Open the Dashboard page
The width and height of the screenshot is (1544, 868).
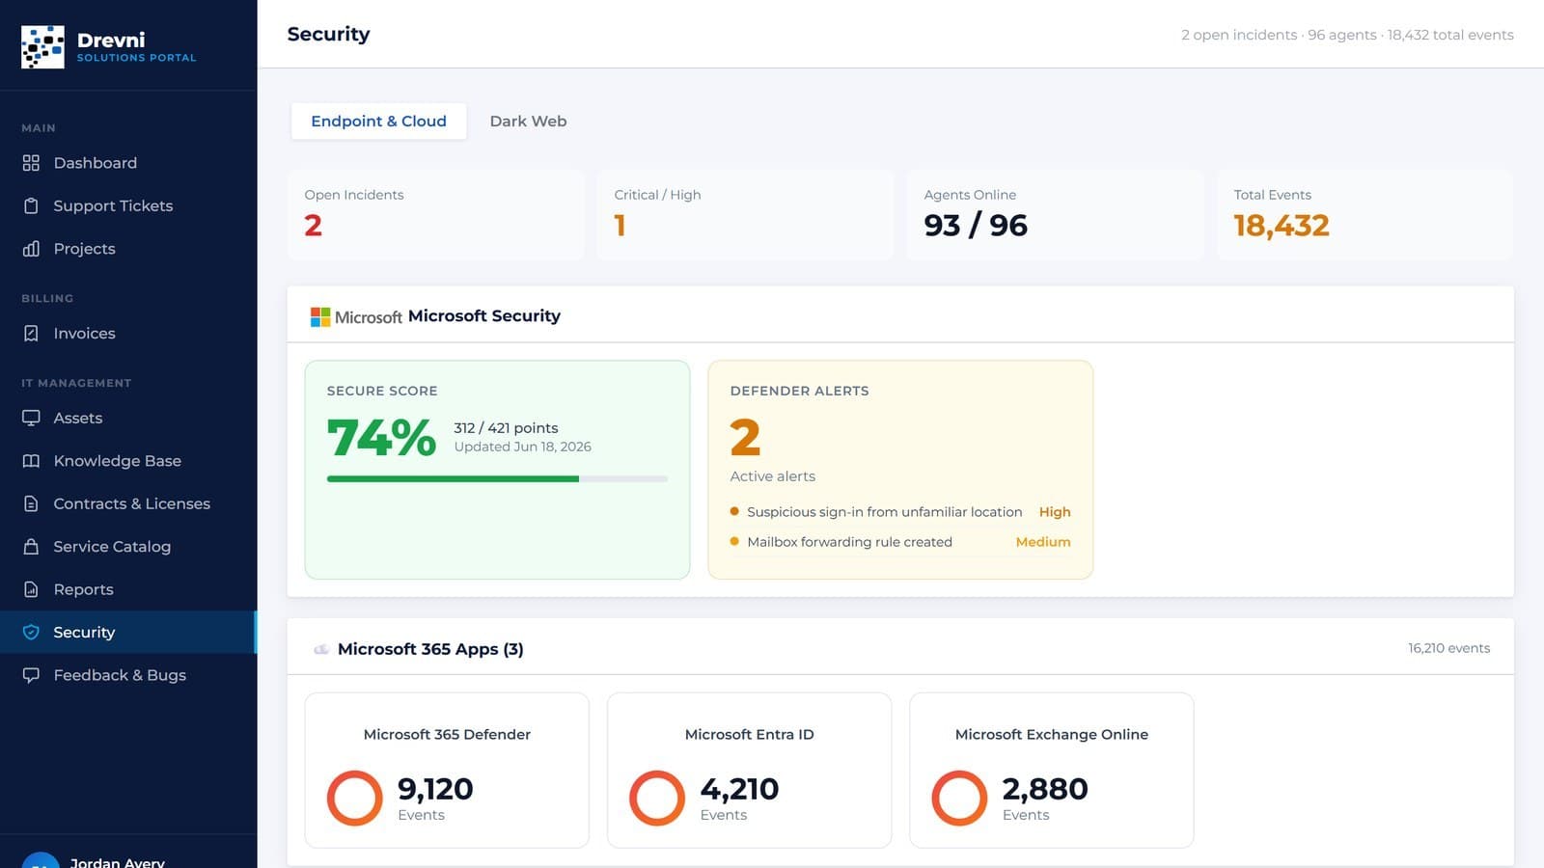click(128, 163)
